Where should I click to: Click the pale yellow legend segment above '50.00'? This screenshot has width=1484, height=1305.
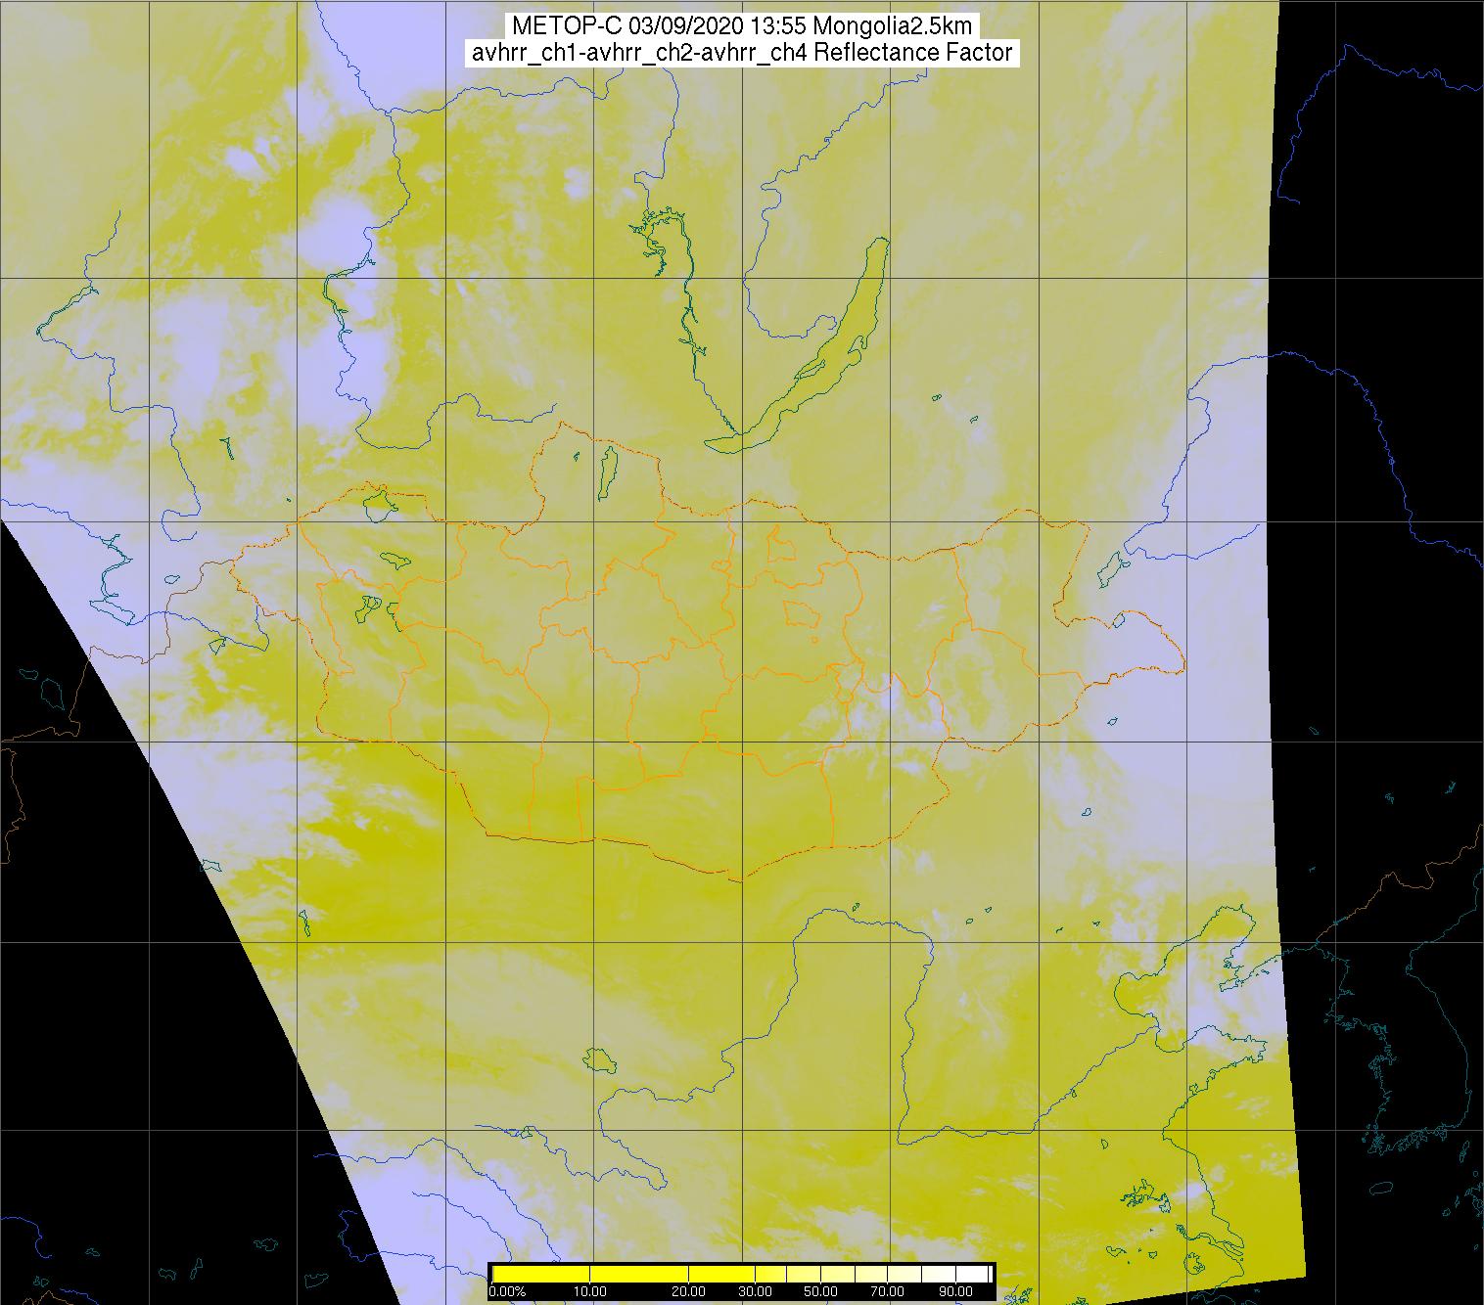coord(837,1274)
